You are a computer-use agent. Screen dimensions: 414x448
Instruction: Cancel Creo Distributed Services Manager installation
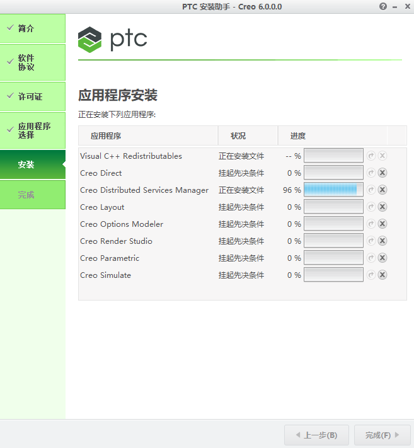[x=382, y=190]
